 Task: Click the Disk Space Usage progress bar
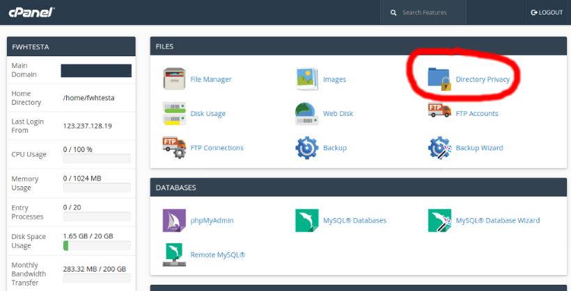[x=97, y=246]
